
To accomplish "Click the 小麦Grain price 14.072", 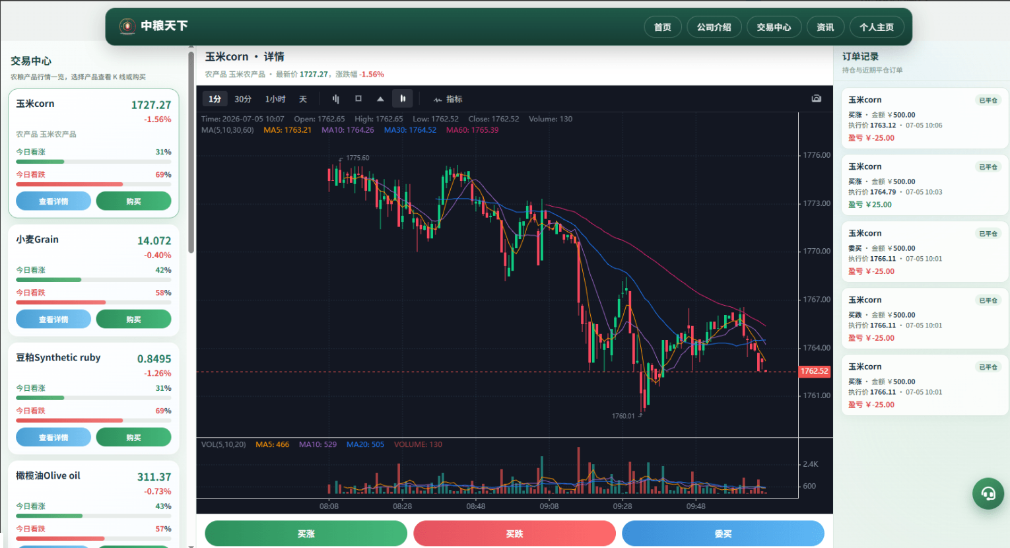I will click(154, 241).
